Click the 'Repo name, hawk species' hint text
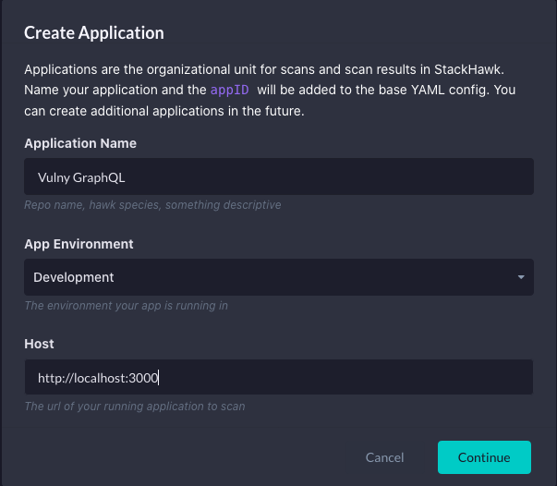Viewport: 557px width, 486px height. [152, 205]
